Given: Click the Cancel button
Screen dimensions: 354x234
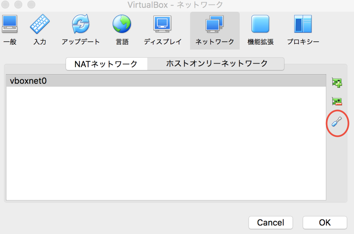Looking at the screenshot, I should point(271,223).
